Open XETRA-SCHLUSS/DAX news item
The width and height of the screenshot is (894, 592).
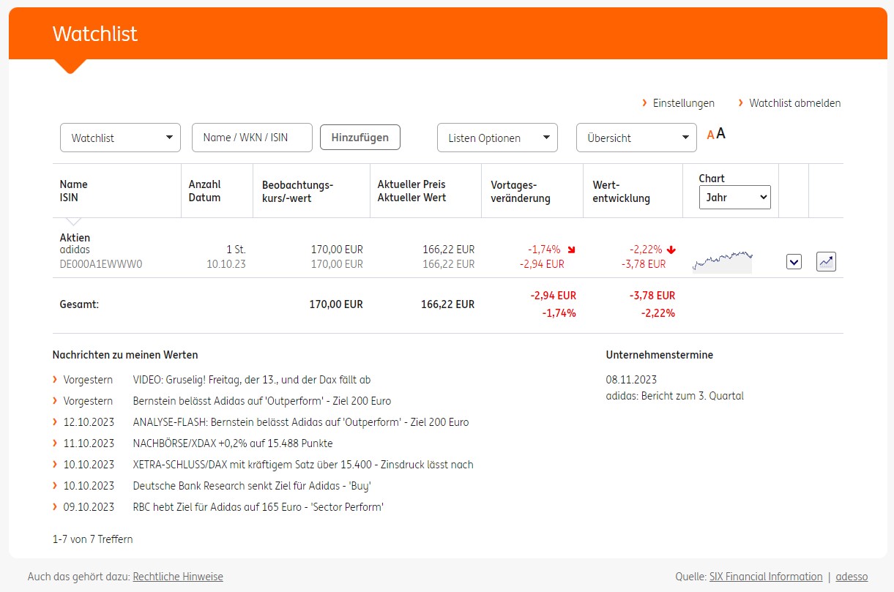303,465
